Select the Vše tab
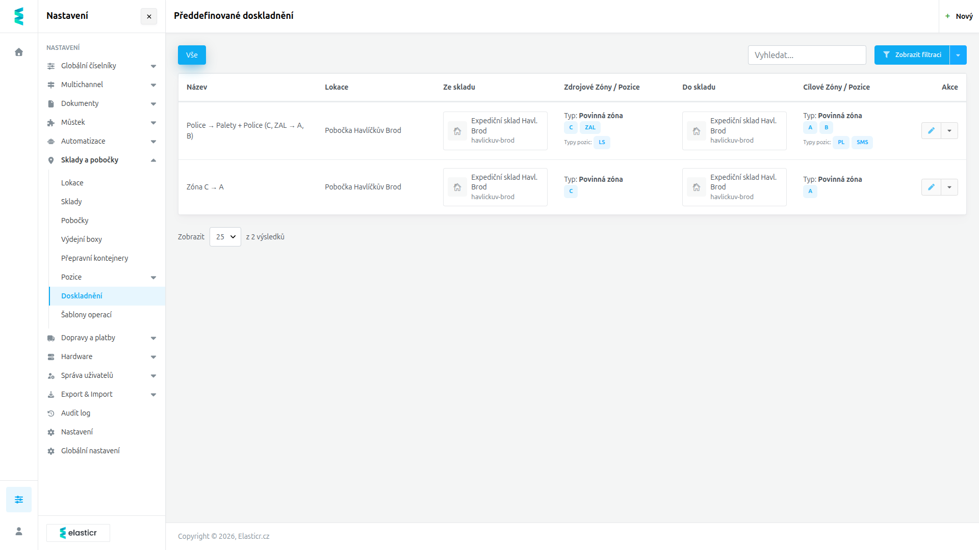The width and height of the screenshot is (979, 550). click(192, 55)
